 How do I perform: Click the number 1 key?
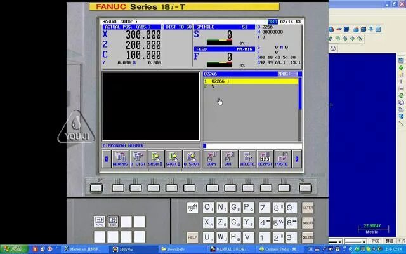(265, 237)
